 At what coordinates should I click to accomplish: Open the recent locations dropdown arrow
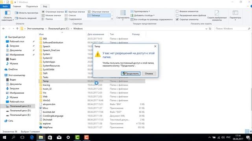(x=13, y=29)
